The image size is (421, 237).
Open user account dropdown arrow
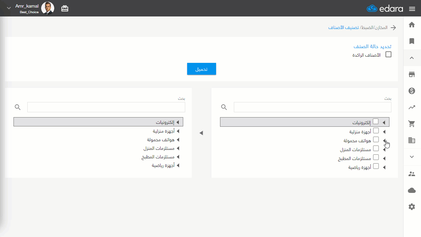(9, 9)
